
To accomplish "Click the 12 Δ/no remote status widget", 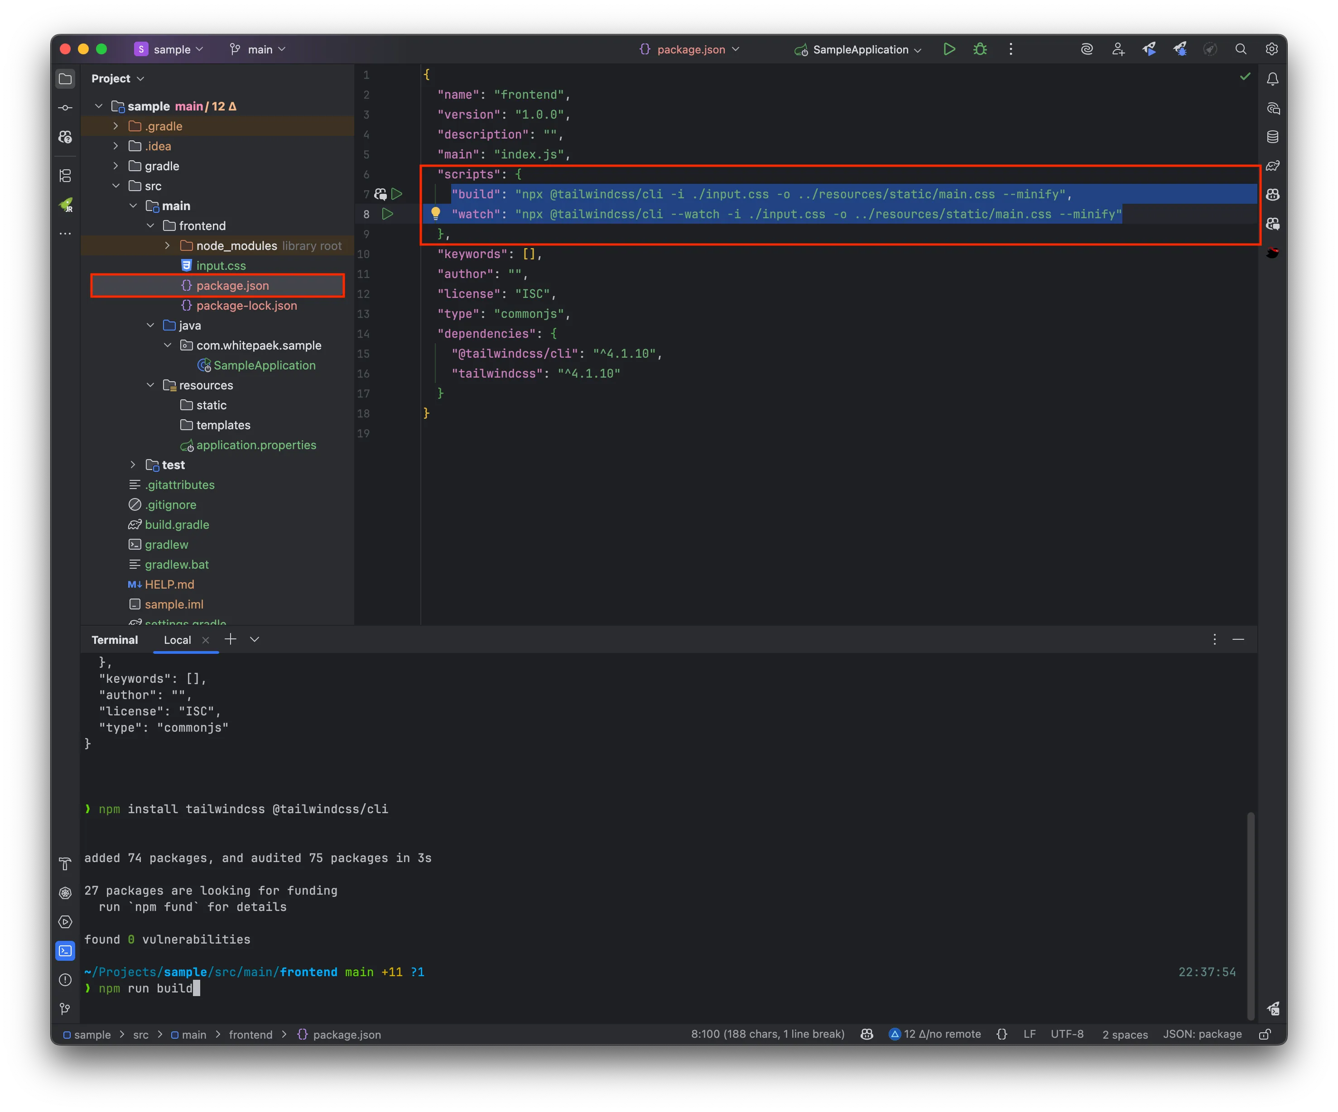I will (x=935, y=1034).
